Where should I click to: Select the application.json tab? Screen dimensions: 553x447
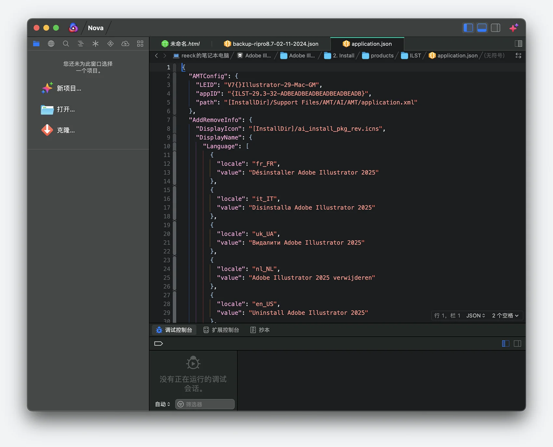[367, 44]
